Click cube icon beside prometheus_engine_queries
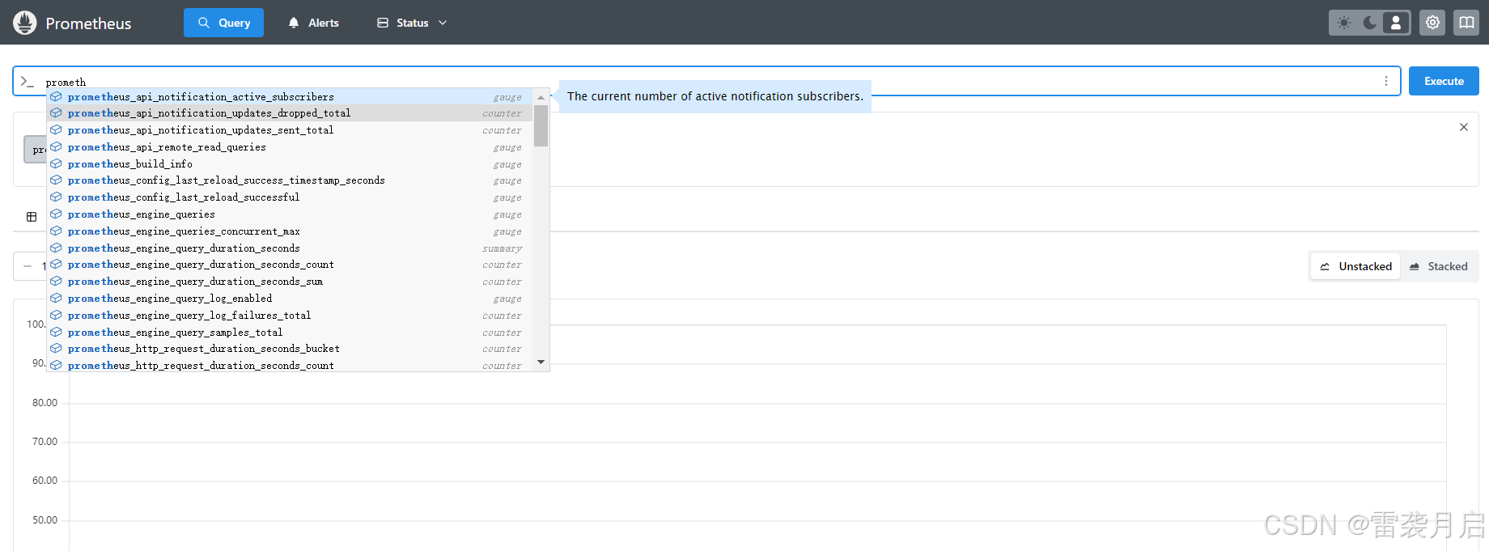The image size is (1489, 551). (56, 214)
